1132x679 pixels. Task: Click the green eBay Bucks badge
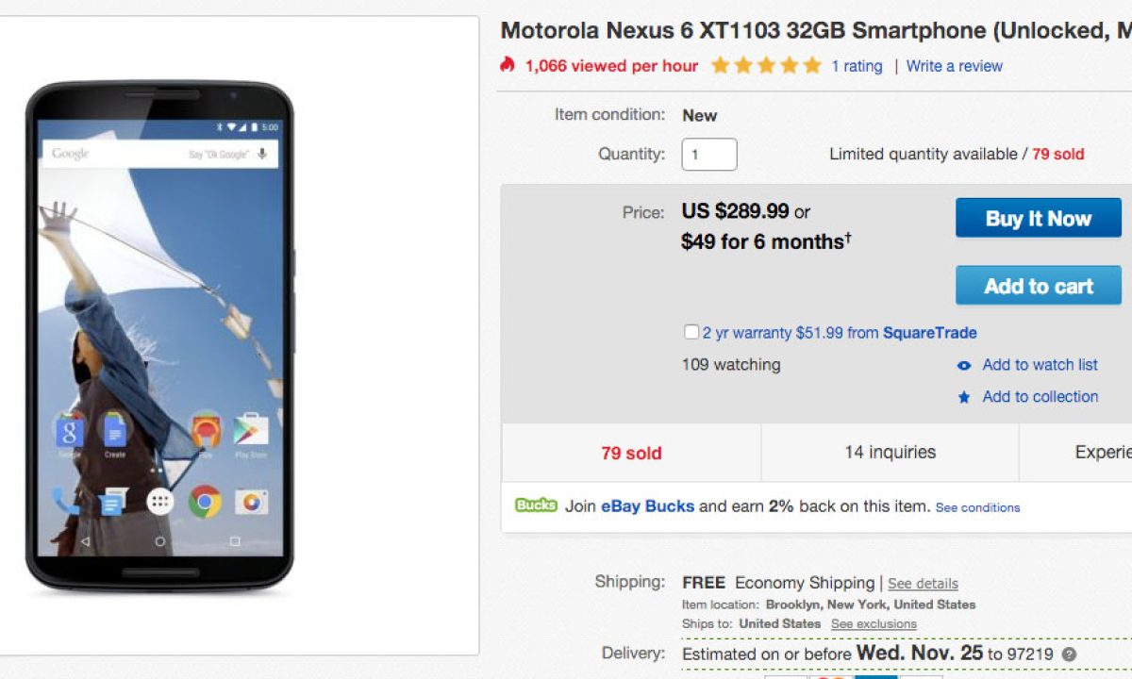(536, 505)
